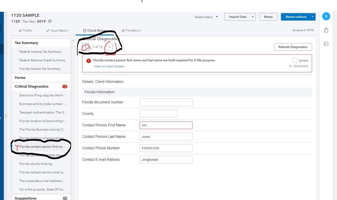Open the user avatar B icon
The width and height of the screenshot is (337, 200).
click(x=326, y=16)
